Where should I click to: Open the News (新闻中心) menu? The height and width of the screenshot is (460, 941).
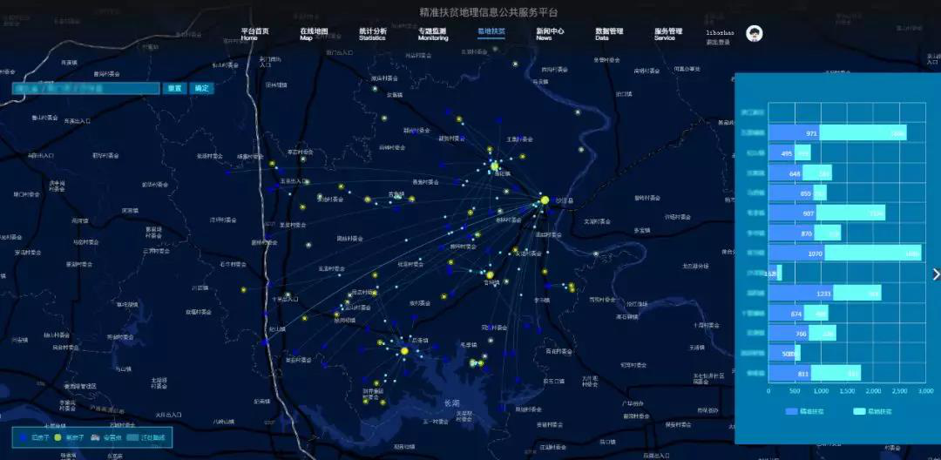(x=550, y=34)
